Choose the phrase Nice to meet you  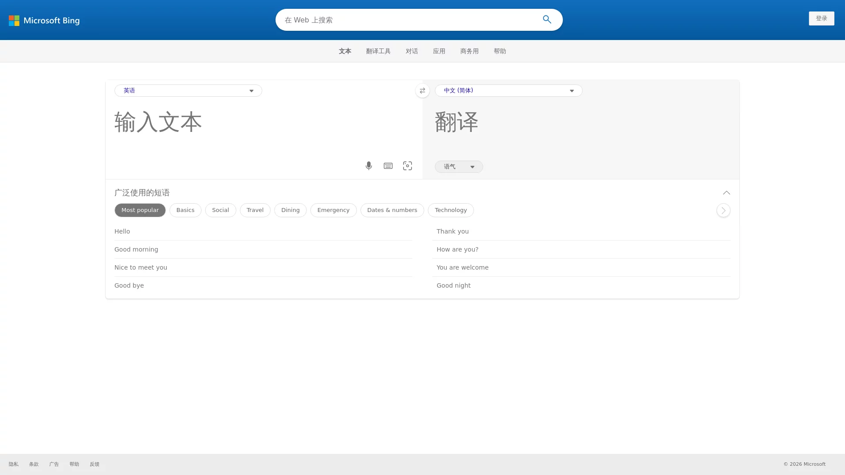[x=141, y=267]
